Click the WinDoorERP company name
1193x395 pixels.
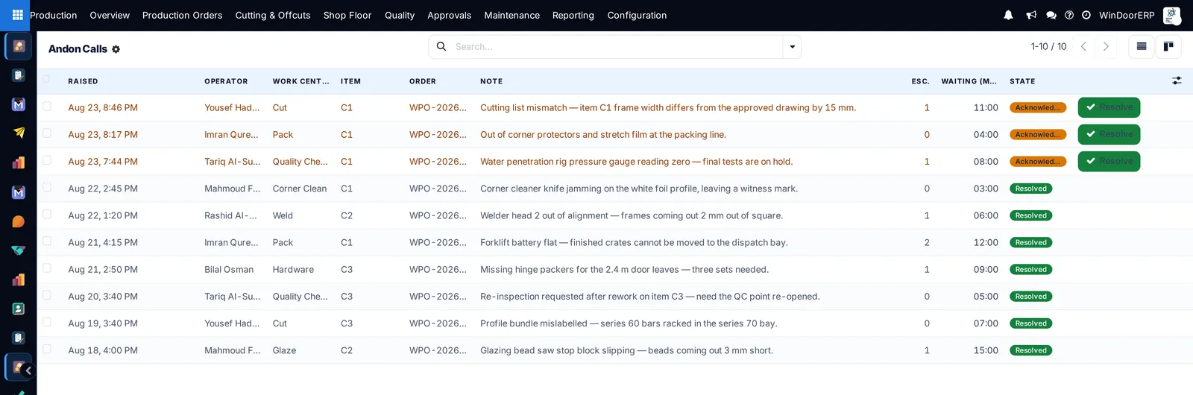[1127, 15]
